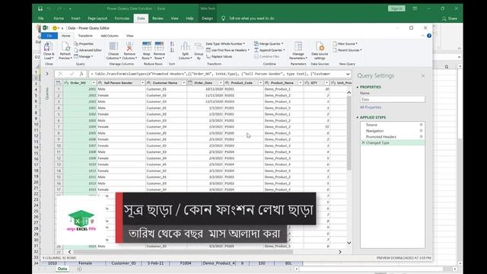Screen dimensions: 487x274
Task: Sort the column descending
Action: [x=172, y=50]
